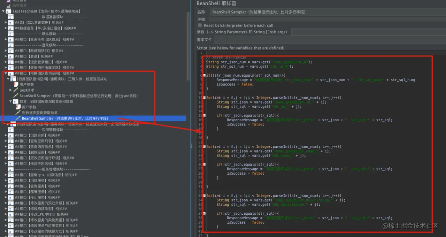Click the 用户参数 icon above post请求
This screenshot has height=237, width=446.
[16, 84]
